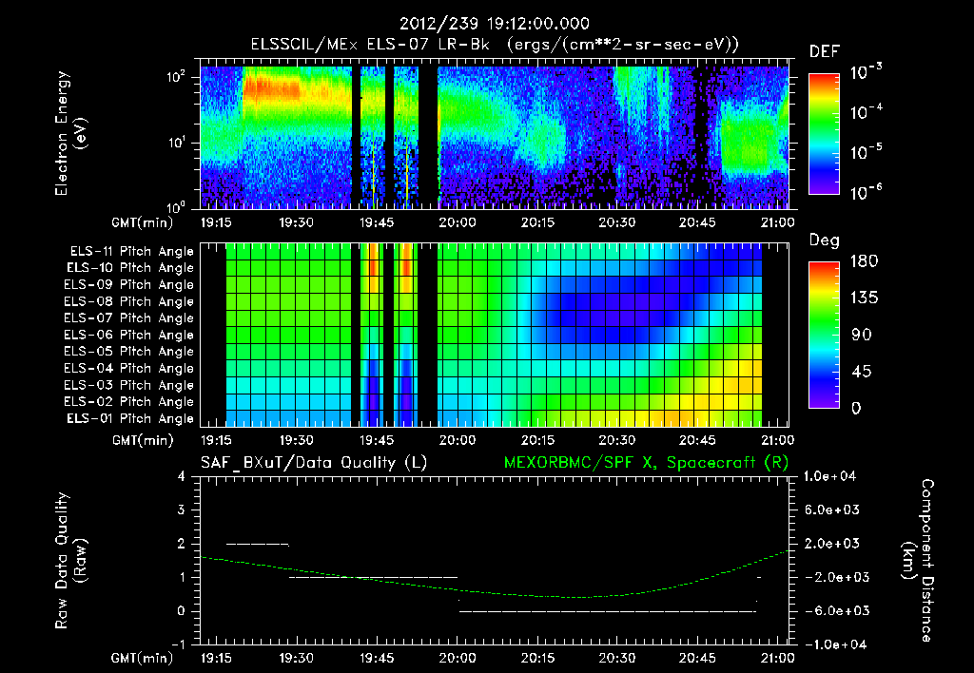Click the 10^0 tick on energy axis

(x=176, y=206)
